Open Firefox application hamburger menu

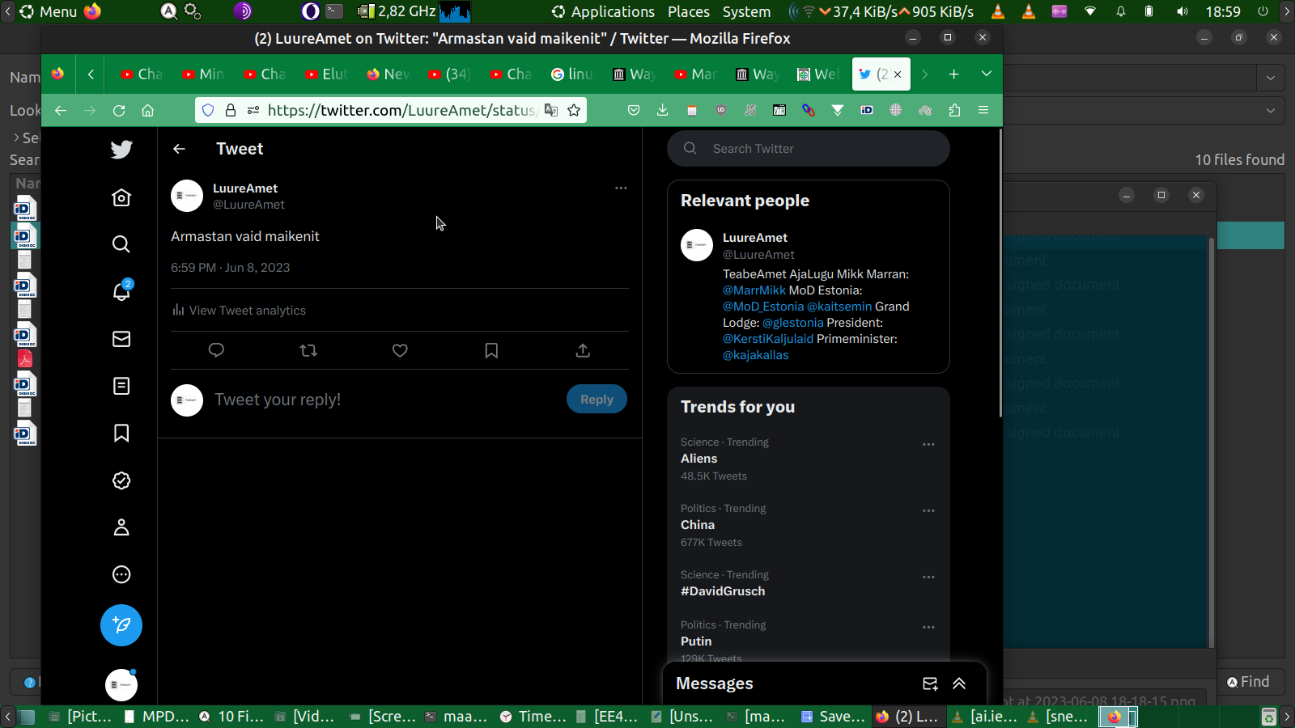983,111
